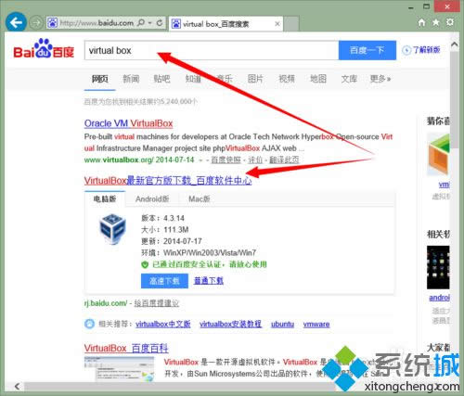Close the virtual box search tab
Screen dimensions: 464x396
pos(277,24)
